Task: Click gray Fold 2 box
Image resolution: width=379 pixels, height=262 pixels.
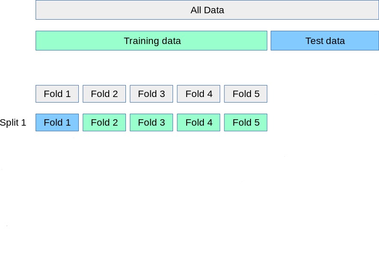Action: point(104,94)
